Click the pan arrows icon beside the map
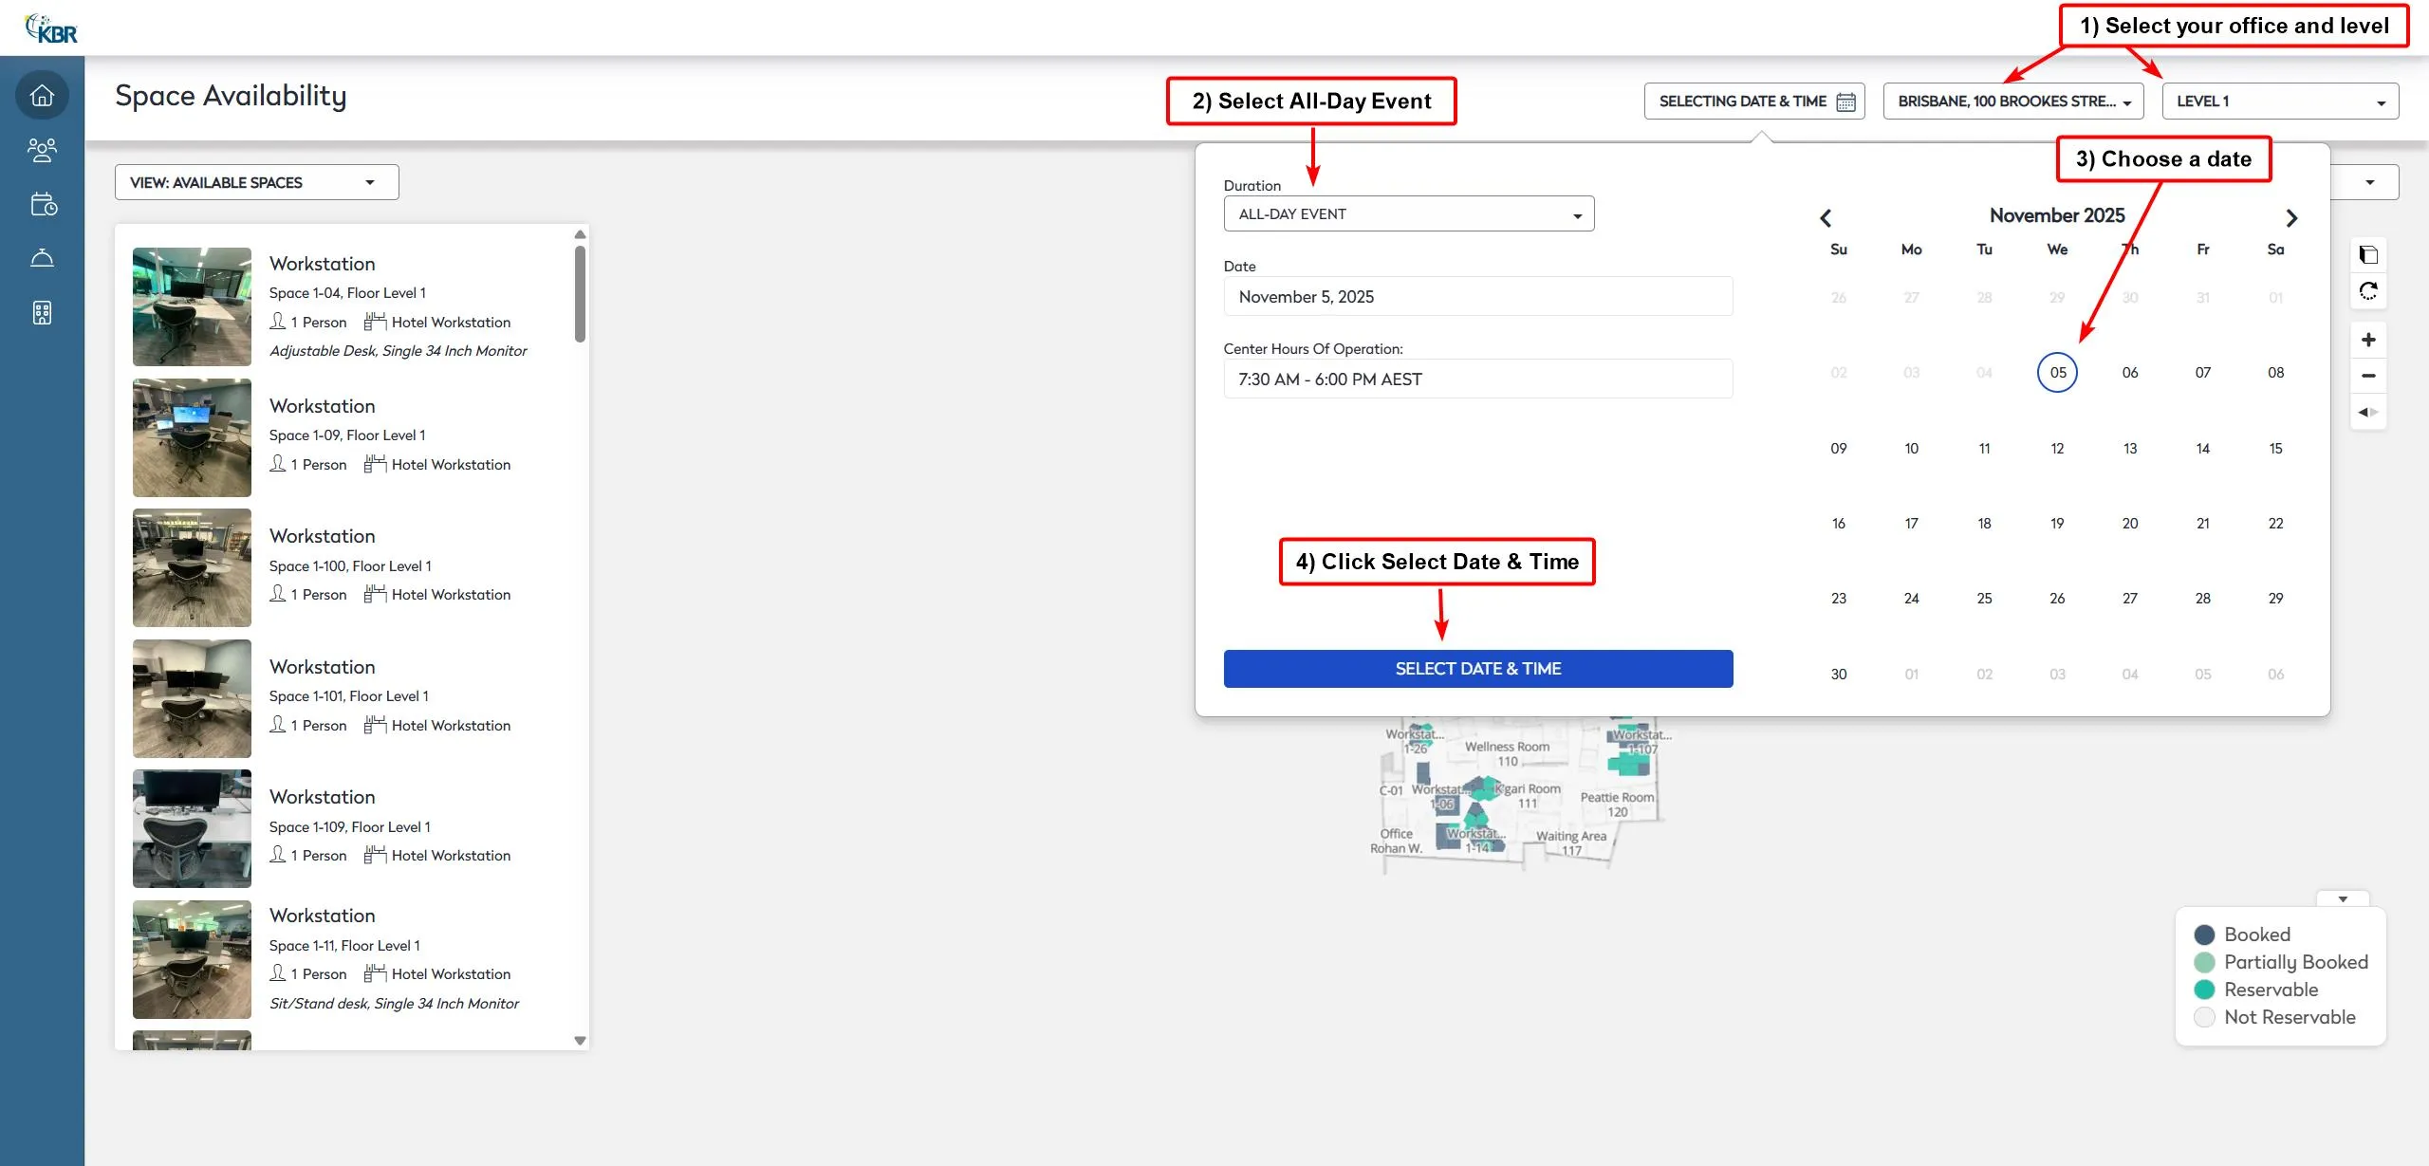 tap(2368, 412)
